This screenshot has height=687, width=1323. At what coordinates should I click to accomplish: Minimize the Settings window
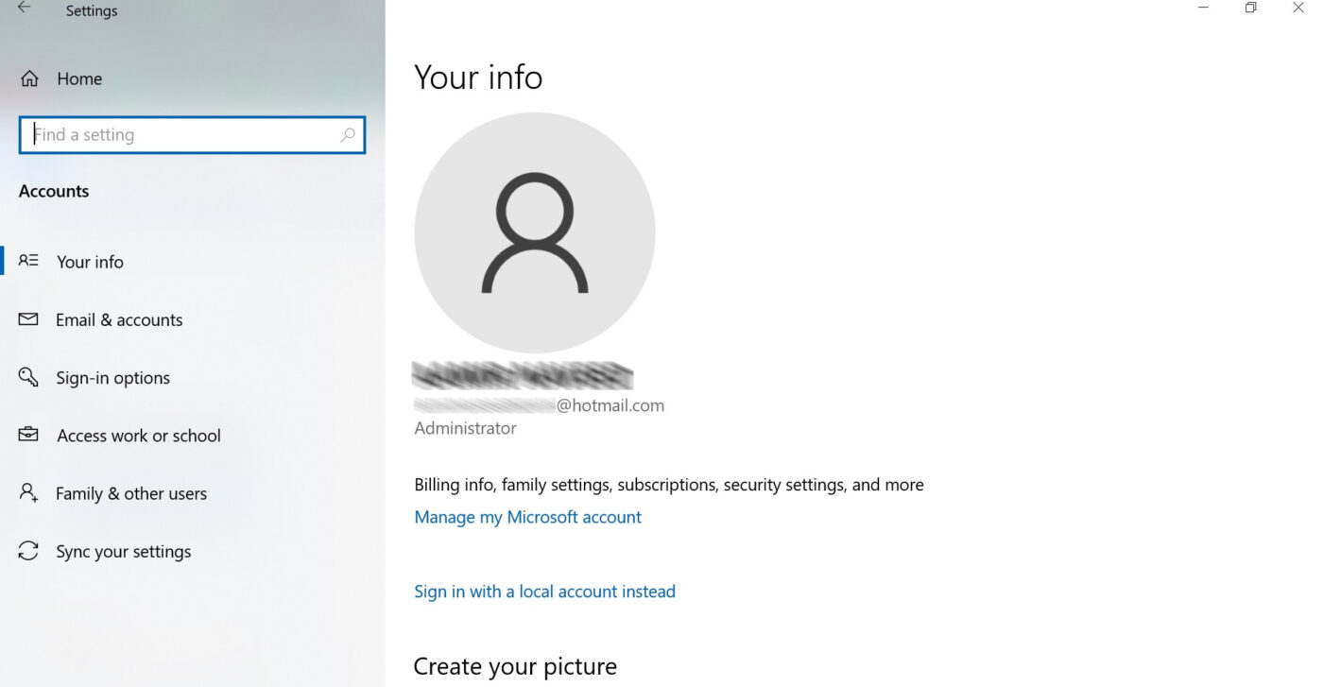click(1203, 8)
